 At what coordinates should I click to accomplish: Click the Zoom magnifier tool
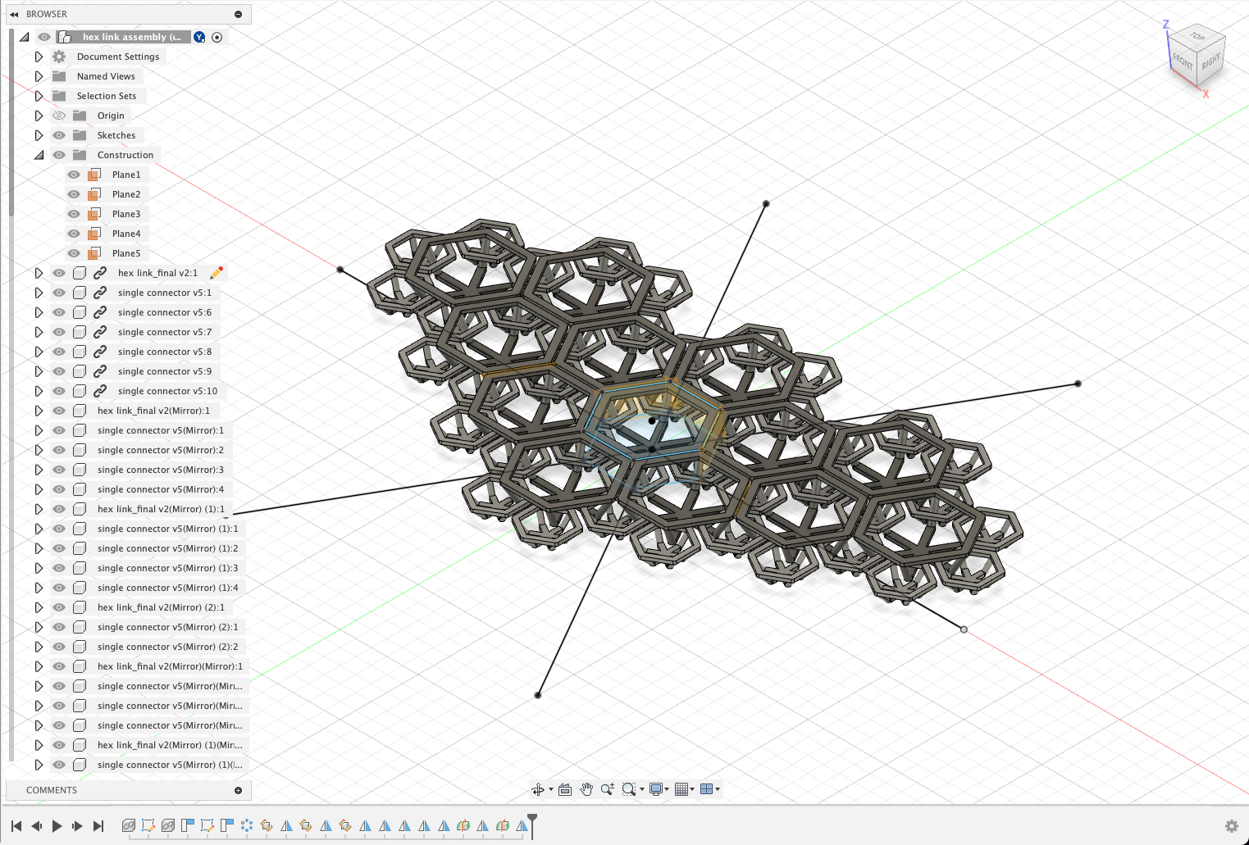[607, 789]
